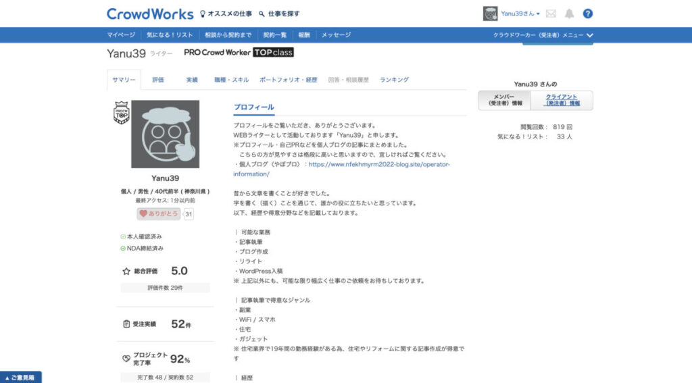Click the NDA締結済み check icon

(x=123, y=249)
